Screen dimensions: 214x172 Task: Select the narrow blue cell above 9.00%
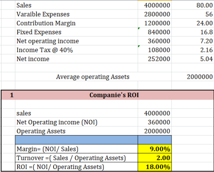click(x=155, y=140)
